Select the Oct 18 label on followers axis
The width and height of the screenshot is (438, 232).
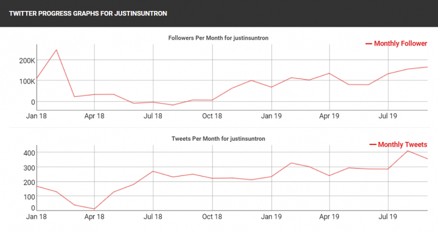click(212, 116)
